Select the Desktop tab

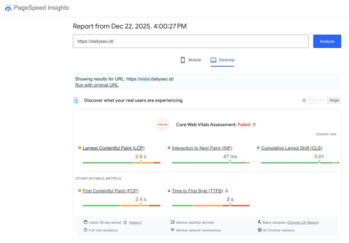coord(222,60)
